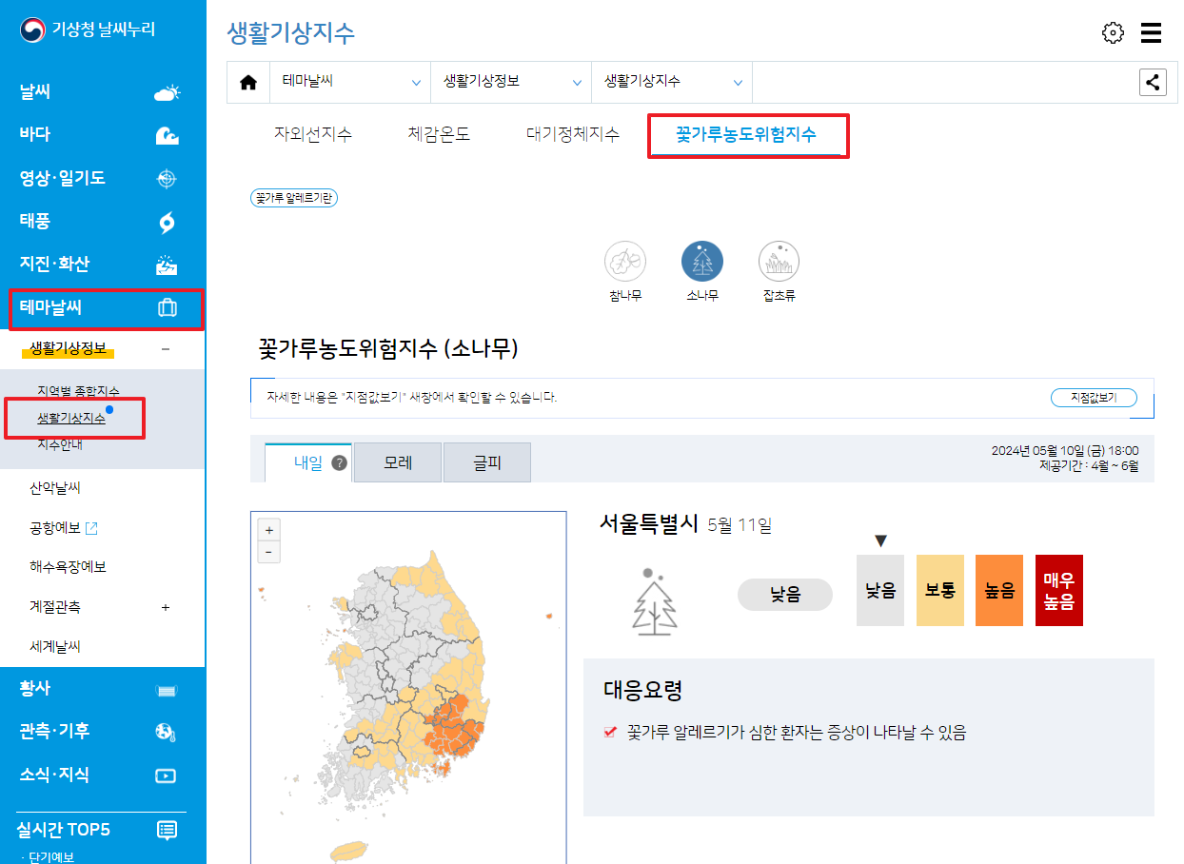Click the settings gear at top right
Screen dimensions: 1184x864
[x=1113, y=32]
